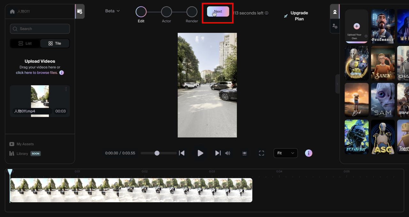This screenshot has width=409, height=217.
Task: Click the Next button
Action: 218,11
